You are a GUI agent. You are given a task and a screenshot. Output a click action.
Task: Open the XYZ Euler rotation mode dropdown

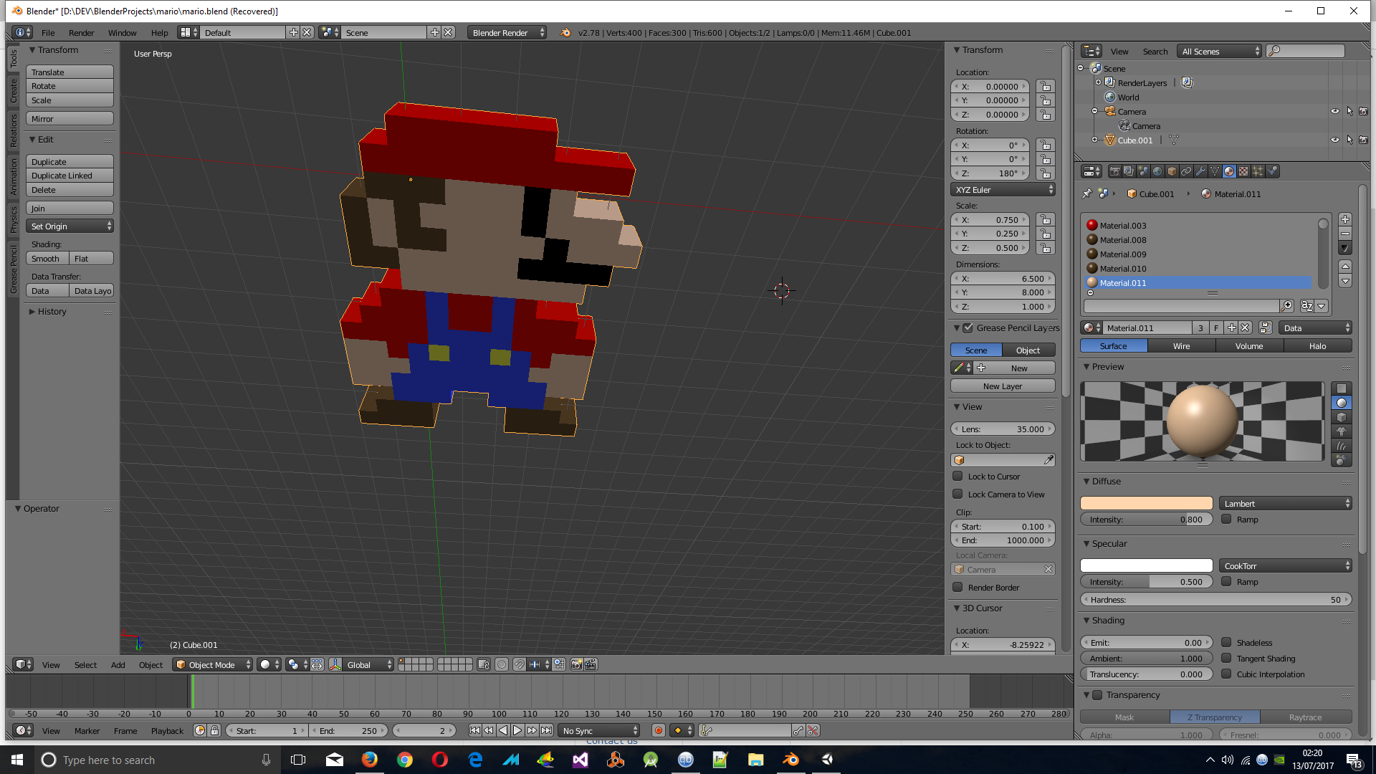click(1003, 189)
